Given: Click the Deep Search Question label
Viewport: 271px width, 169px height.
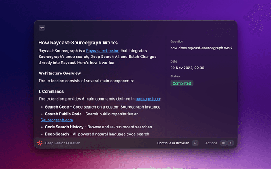Looking at the screenshot, I should (x=63, y=143).
